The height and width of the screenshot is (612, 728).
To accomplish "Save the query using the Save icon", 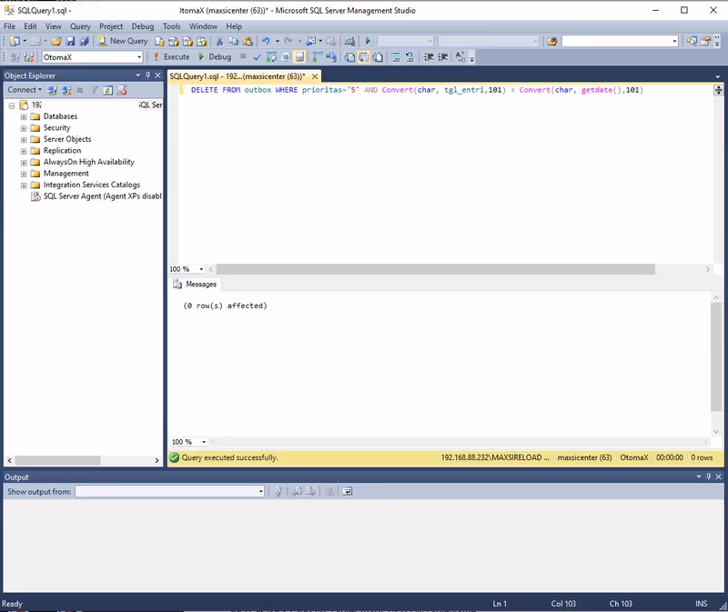I will tap(71, 41).
